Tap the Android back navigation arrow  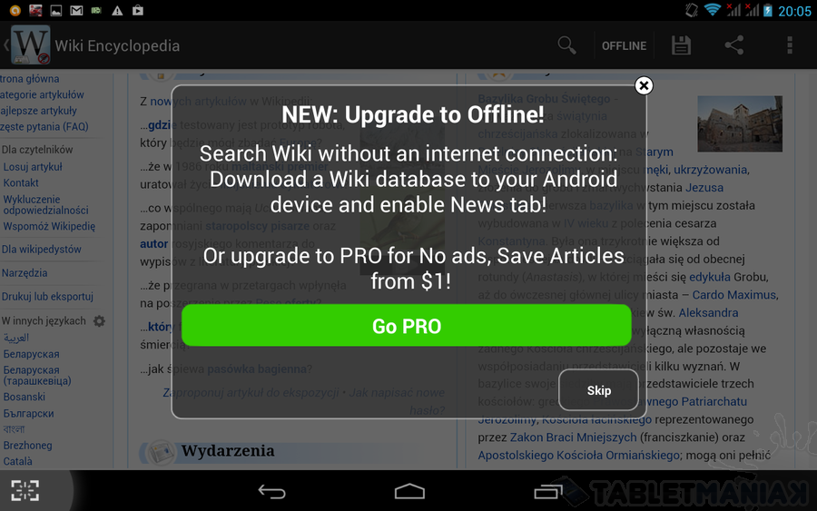pos(272,491)
